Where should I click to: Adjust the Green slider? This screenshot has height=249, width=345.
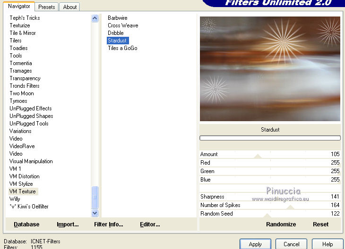point(270,171)
